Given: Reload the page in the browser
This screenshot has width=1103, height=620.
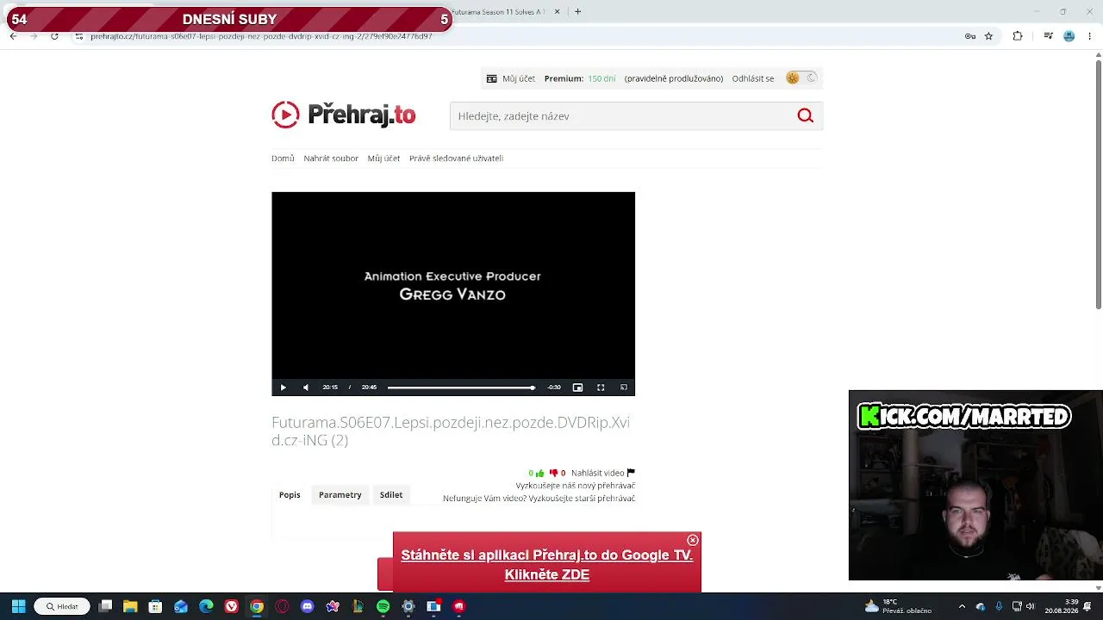Looking at the screenshot, I should (54, 36).
